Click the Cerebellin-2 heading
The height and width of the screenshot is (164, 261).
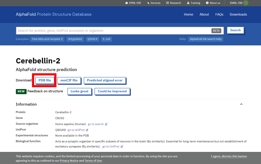[38, 61]
